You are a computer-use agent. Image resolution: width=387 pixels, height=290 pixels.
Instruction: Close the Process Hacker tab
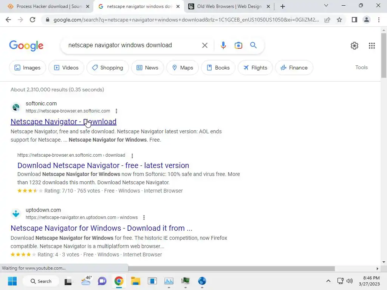pos(88,6)
